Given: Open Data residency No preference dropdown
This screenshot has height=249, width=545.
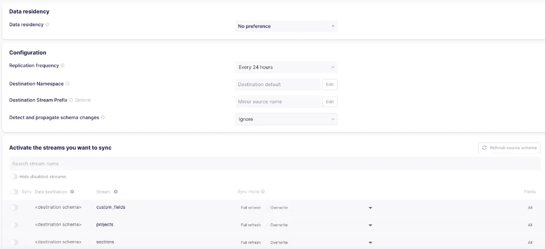Looking at the screenshot, I should pyautogui.click(x=286, y=26).
